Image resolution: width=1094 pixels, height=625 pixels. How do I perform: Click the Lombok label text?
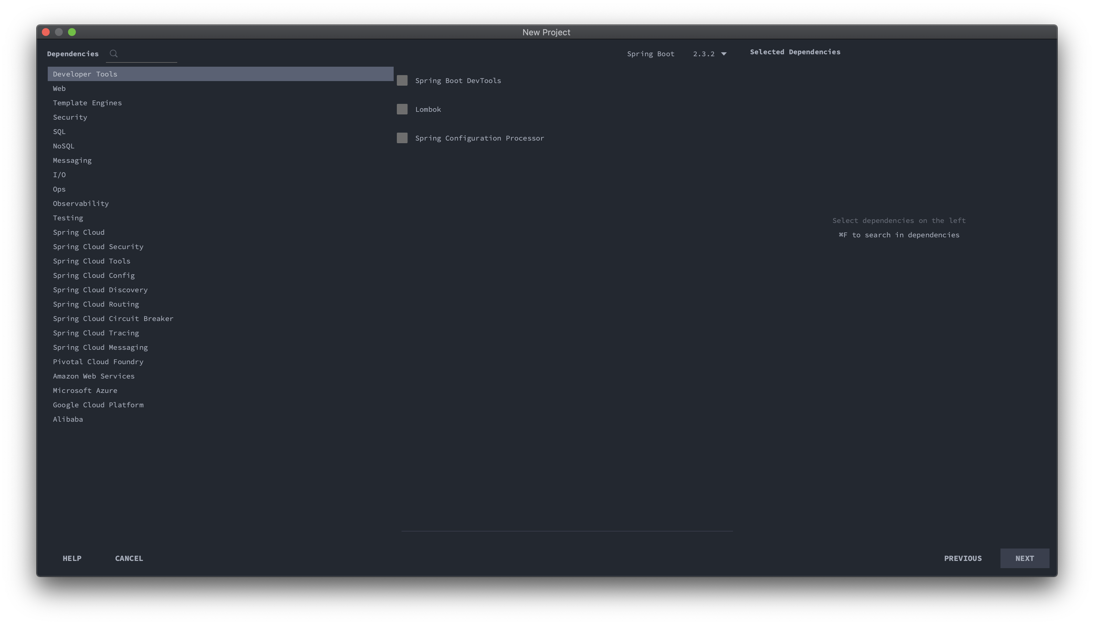click(428, 110)
